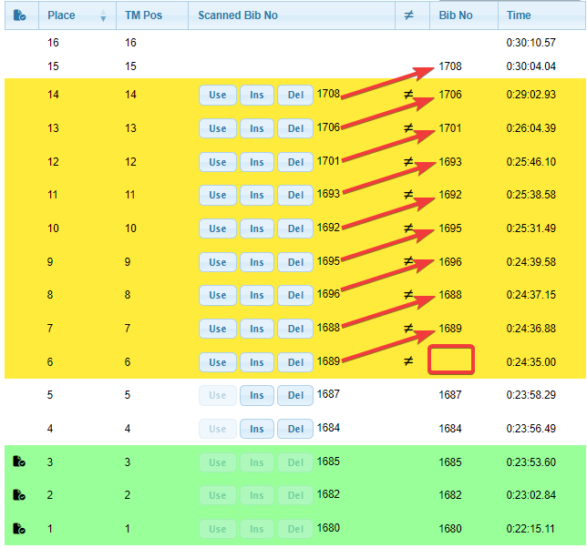Click the lock icon in header column
The image size is (587, 548).
20,15
